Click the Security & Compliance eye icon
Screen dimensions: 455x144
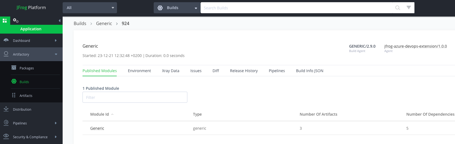click(6, 137)
